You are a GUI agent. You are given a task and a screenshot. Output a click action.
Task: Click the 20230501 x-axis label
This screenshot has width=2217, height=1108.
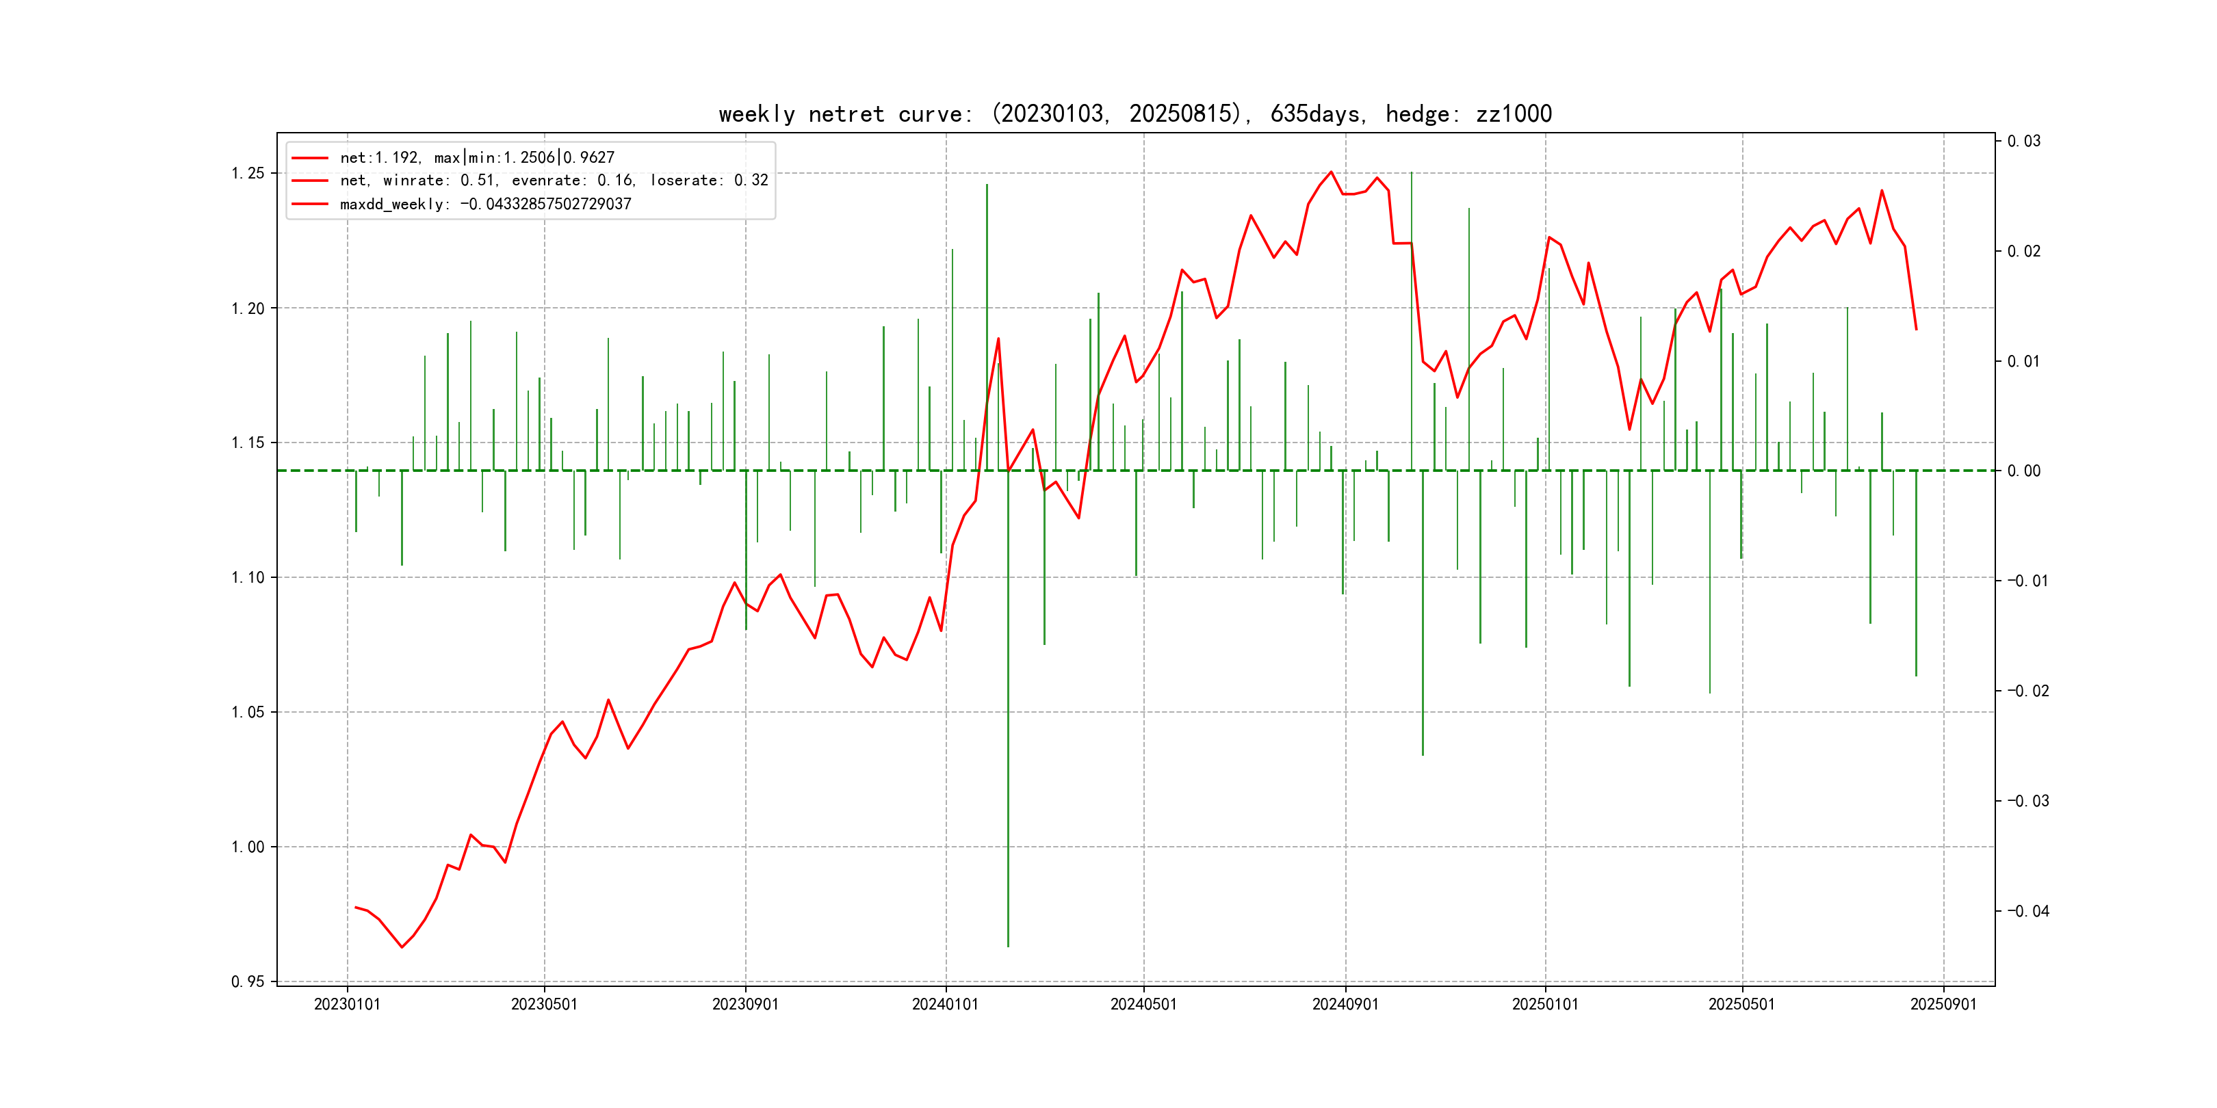pyautogui.click(x=544, y=1004)
